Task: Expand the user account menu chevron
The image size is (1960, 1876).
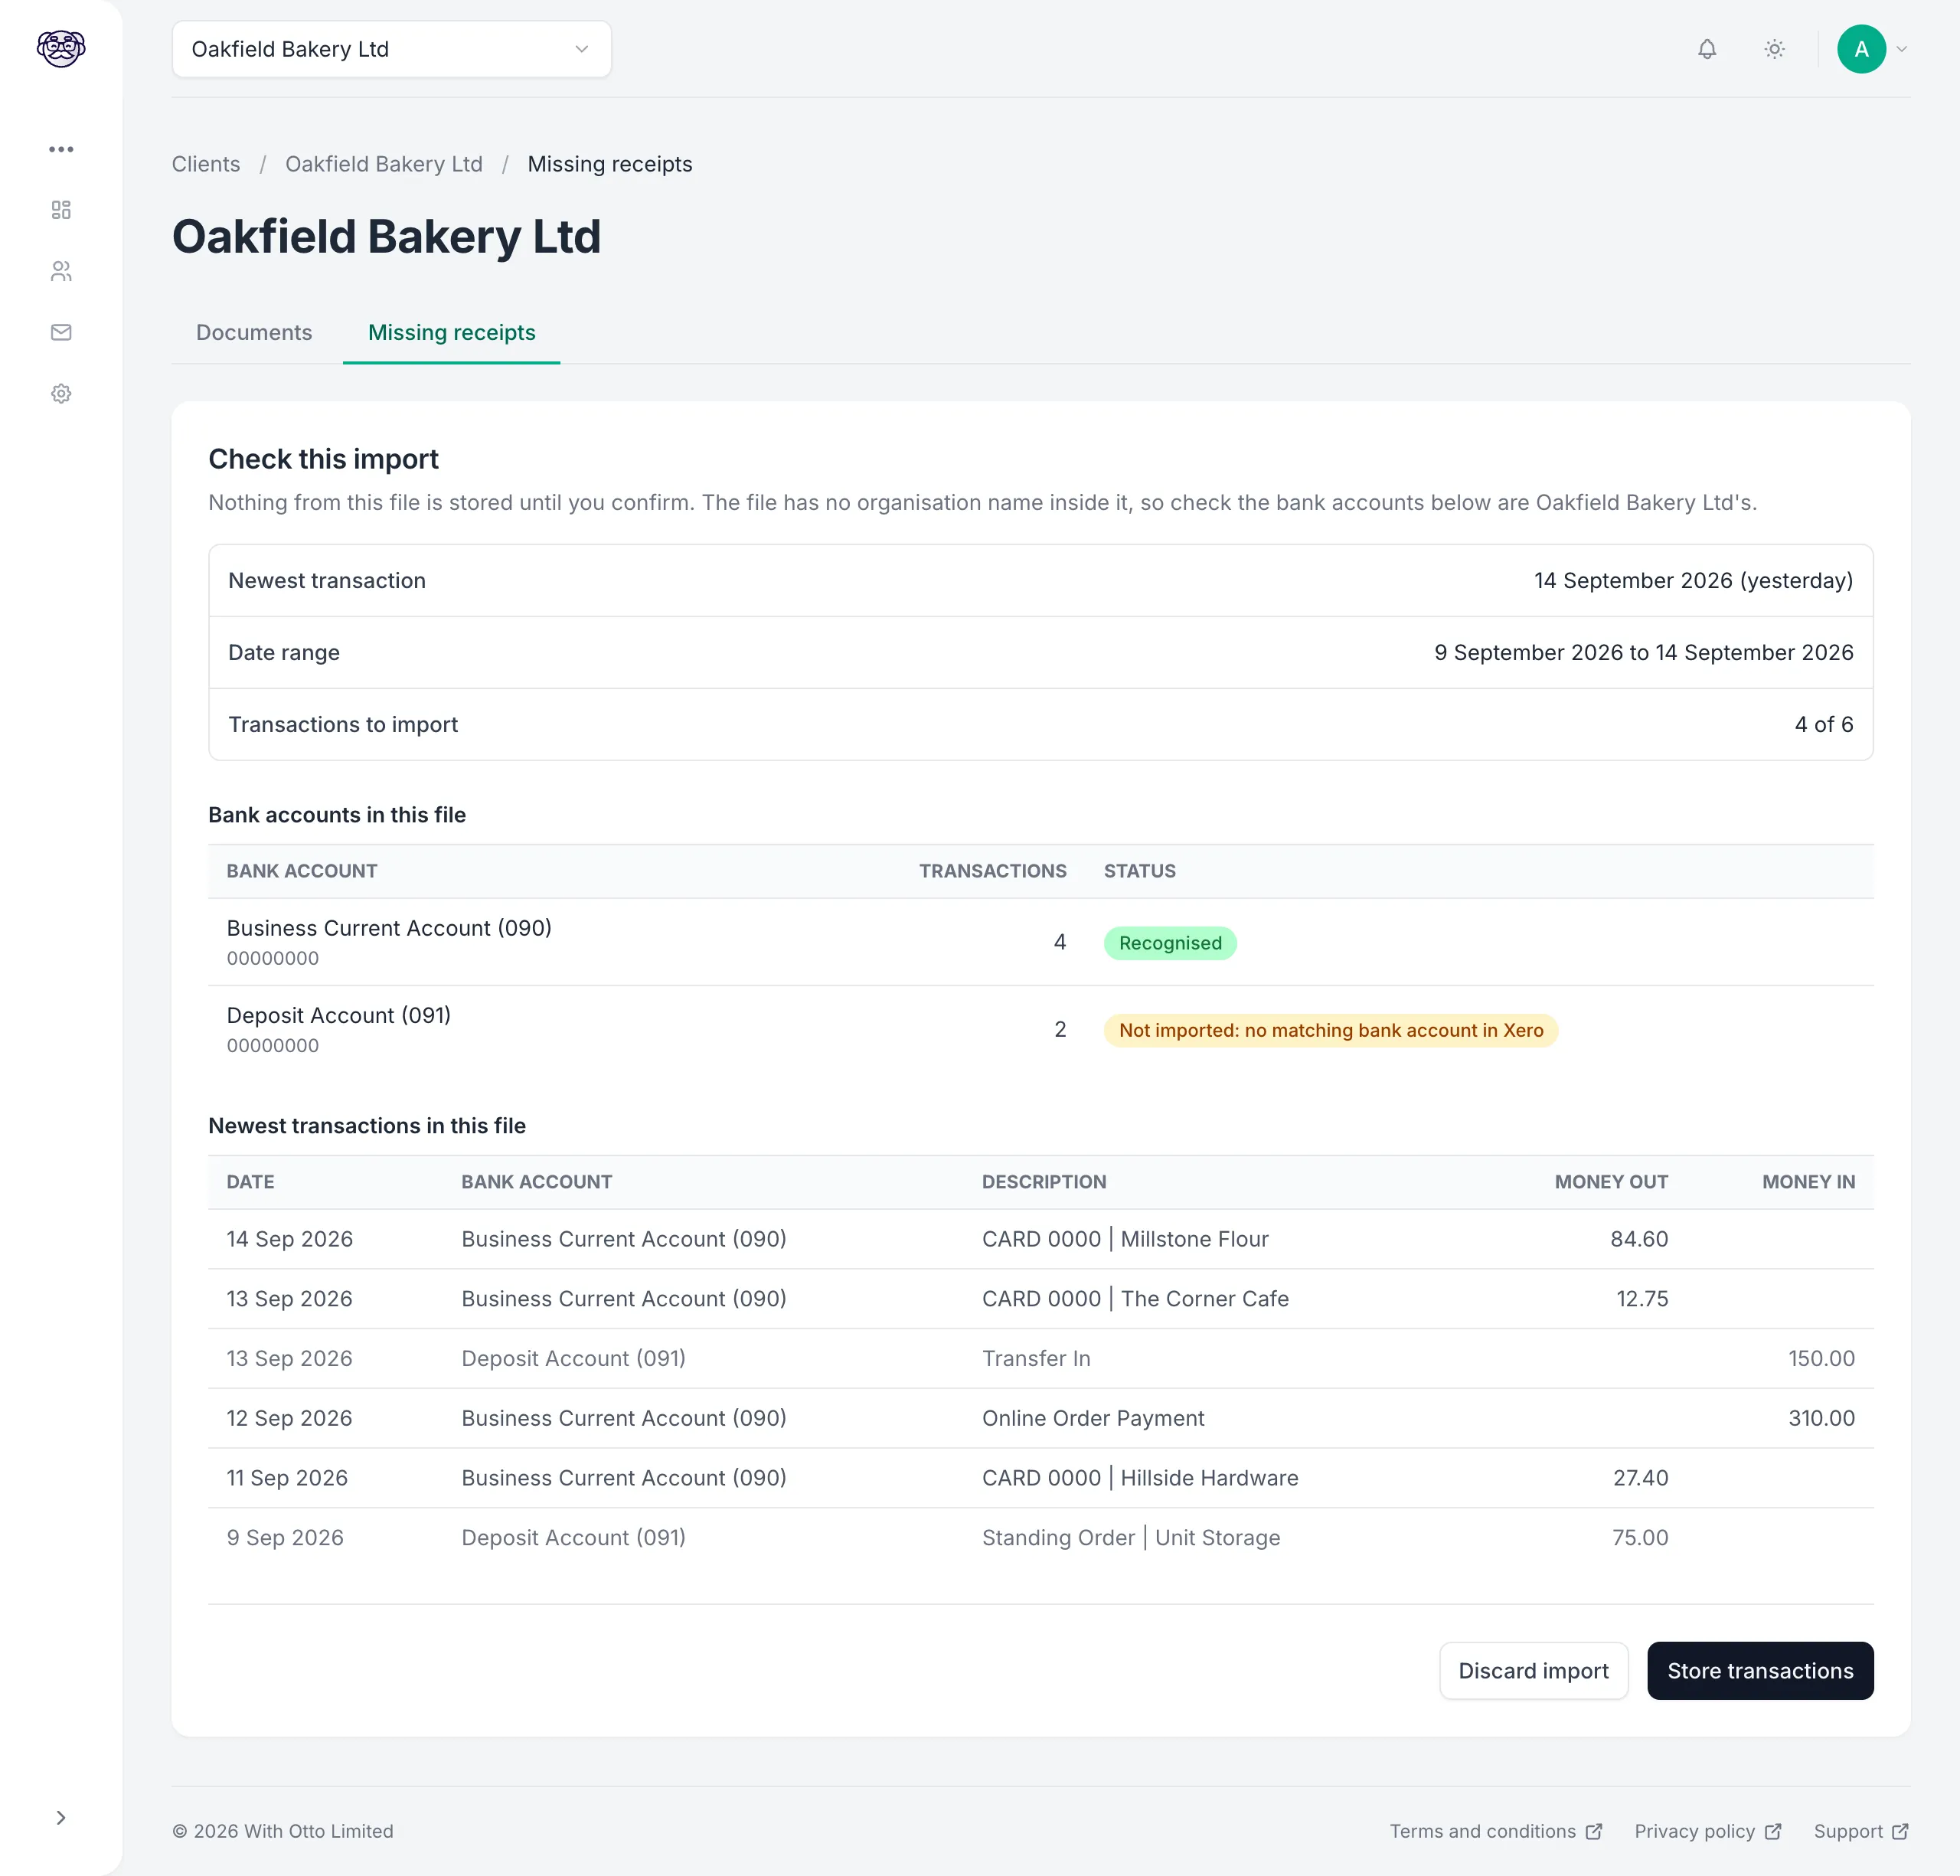Action: point(1902,49)
